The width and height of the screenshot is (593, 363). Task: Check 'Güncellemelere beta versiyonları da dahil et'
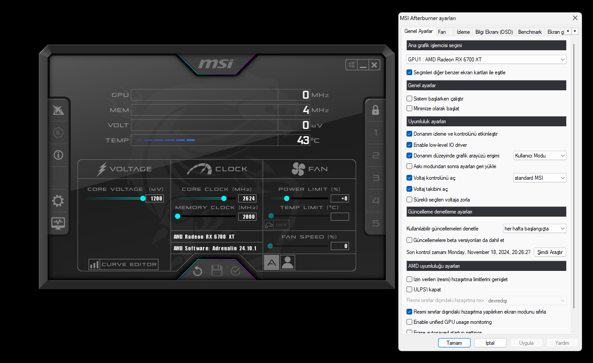pos(410,240)
